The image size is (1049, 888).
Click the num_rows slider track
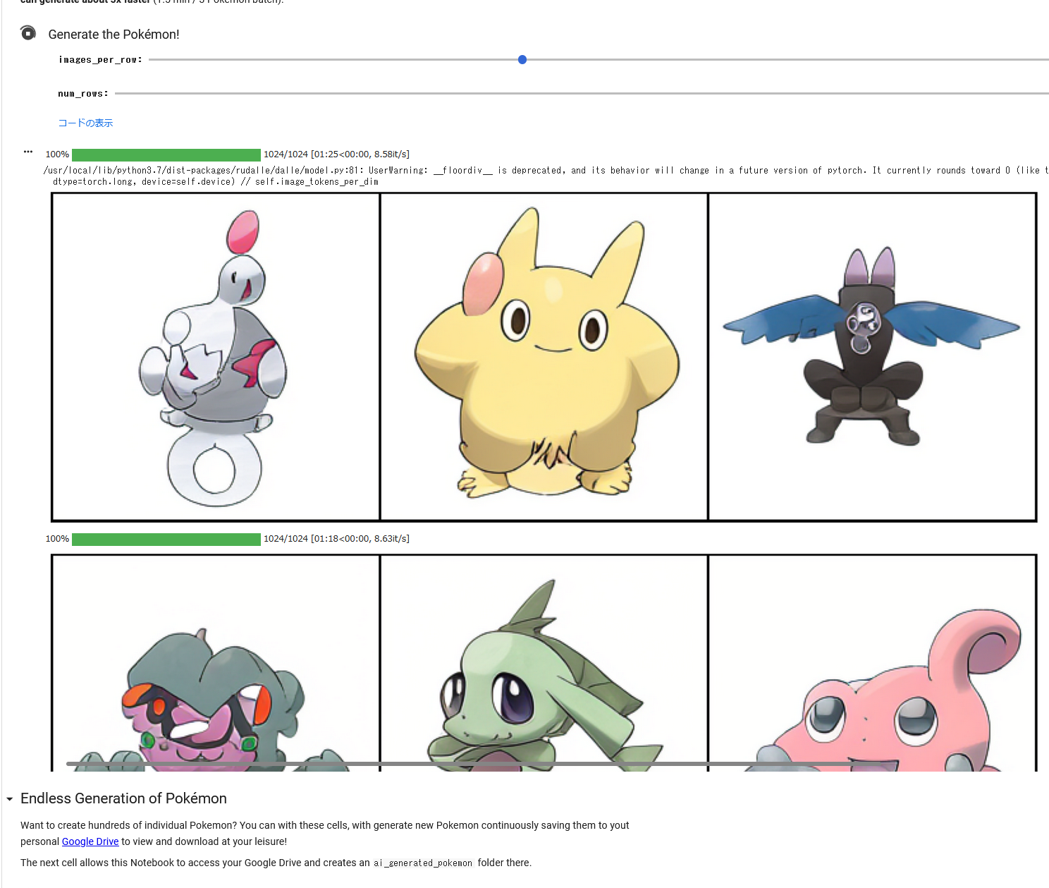[x=582, y=93]
